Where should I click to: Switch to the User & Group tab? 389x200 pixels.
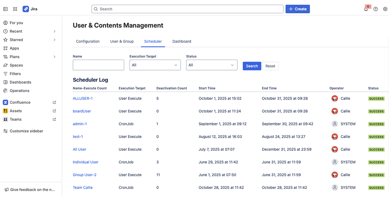pyautogui.click(x=122, y=41)
